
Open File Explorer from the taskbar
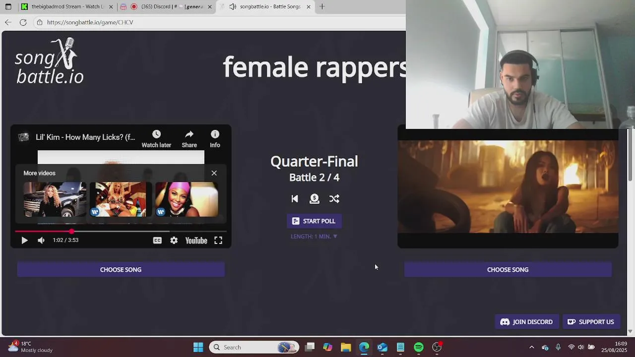[346, 347]
